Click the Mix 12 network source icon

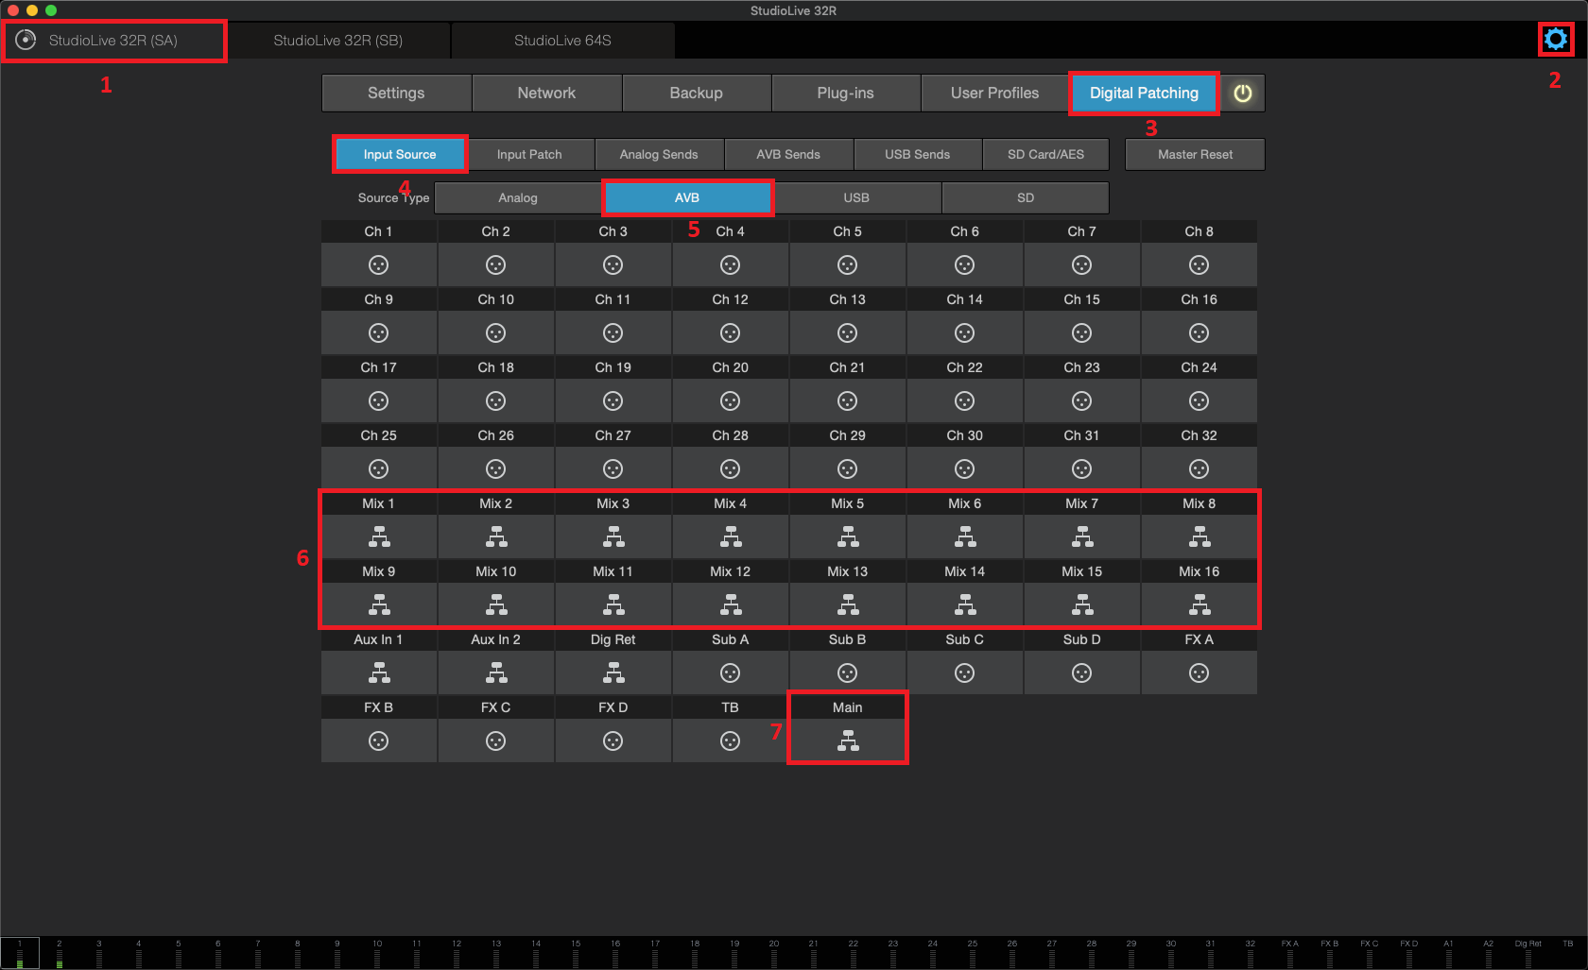(x=731, y=604)
